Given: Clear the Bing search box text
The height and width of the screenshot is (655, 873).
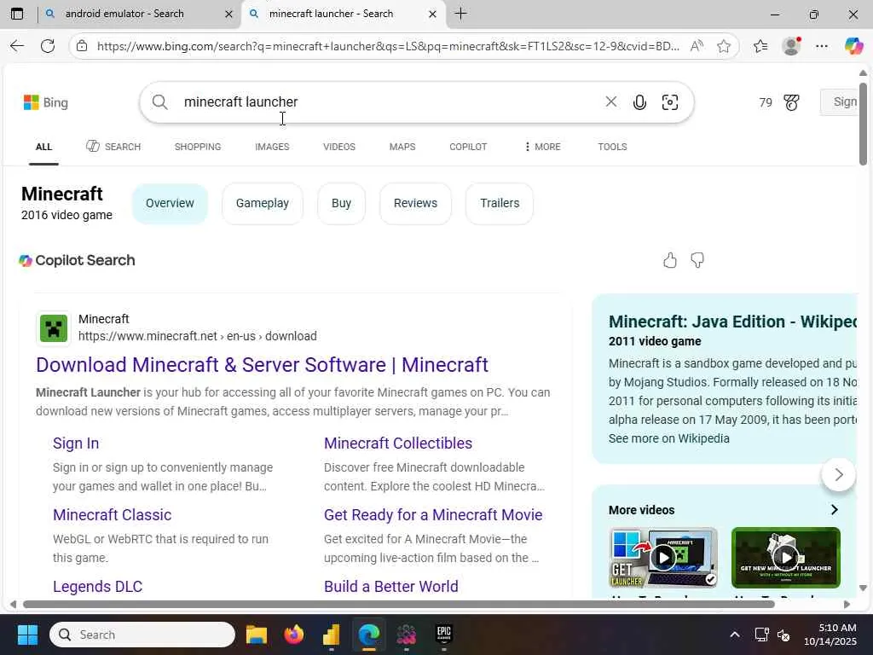Looking at the screenshot, I should pos(610,101).
